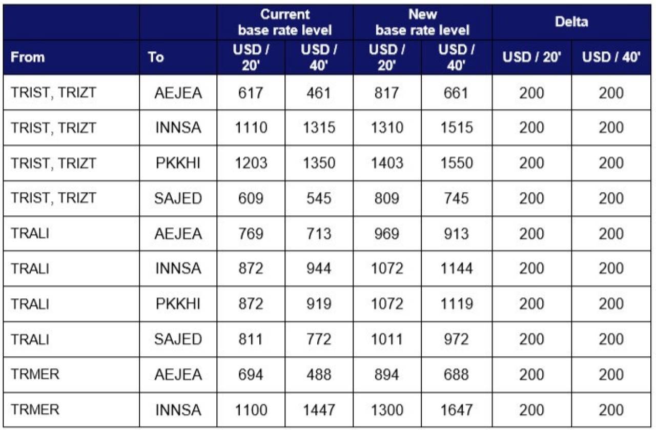The width and height of the screenshot is (656, 430).
Task: Click the cell with value 1447
Action: 319,410
